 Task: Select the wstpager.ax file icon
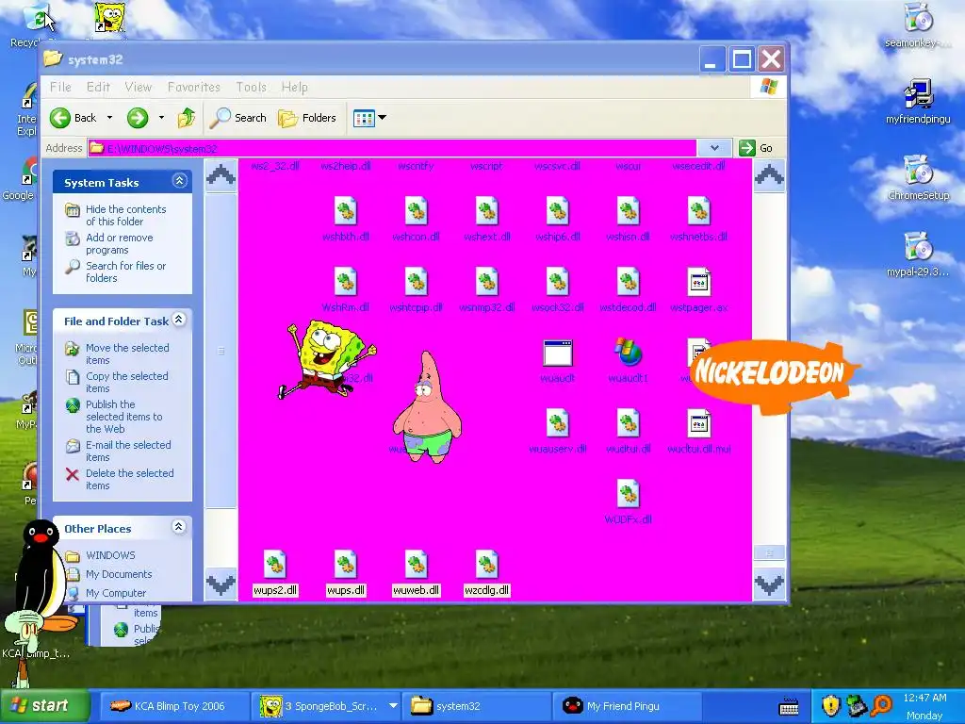pyautogui.click(x=698, y=282)
